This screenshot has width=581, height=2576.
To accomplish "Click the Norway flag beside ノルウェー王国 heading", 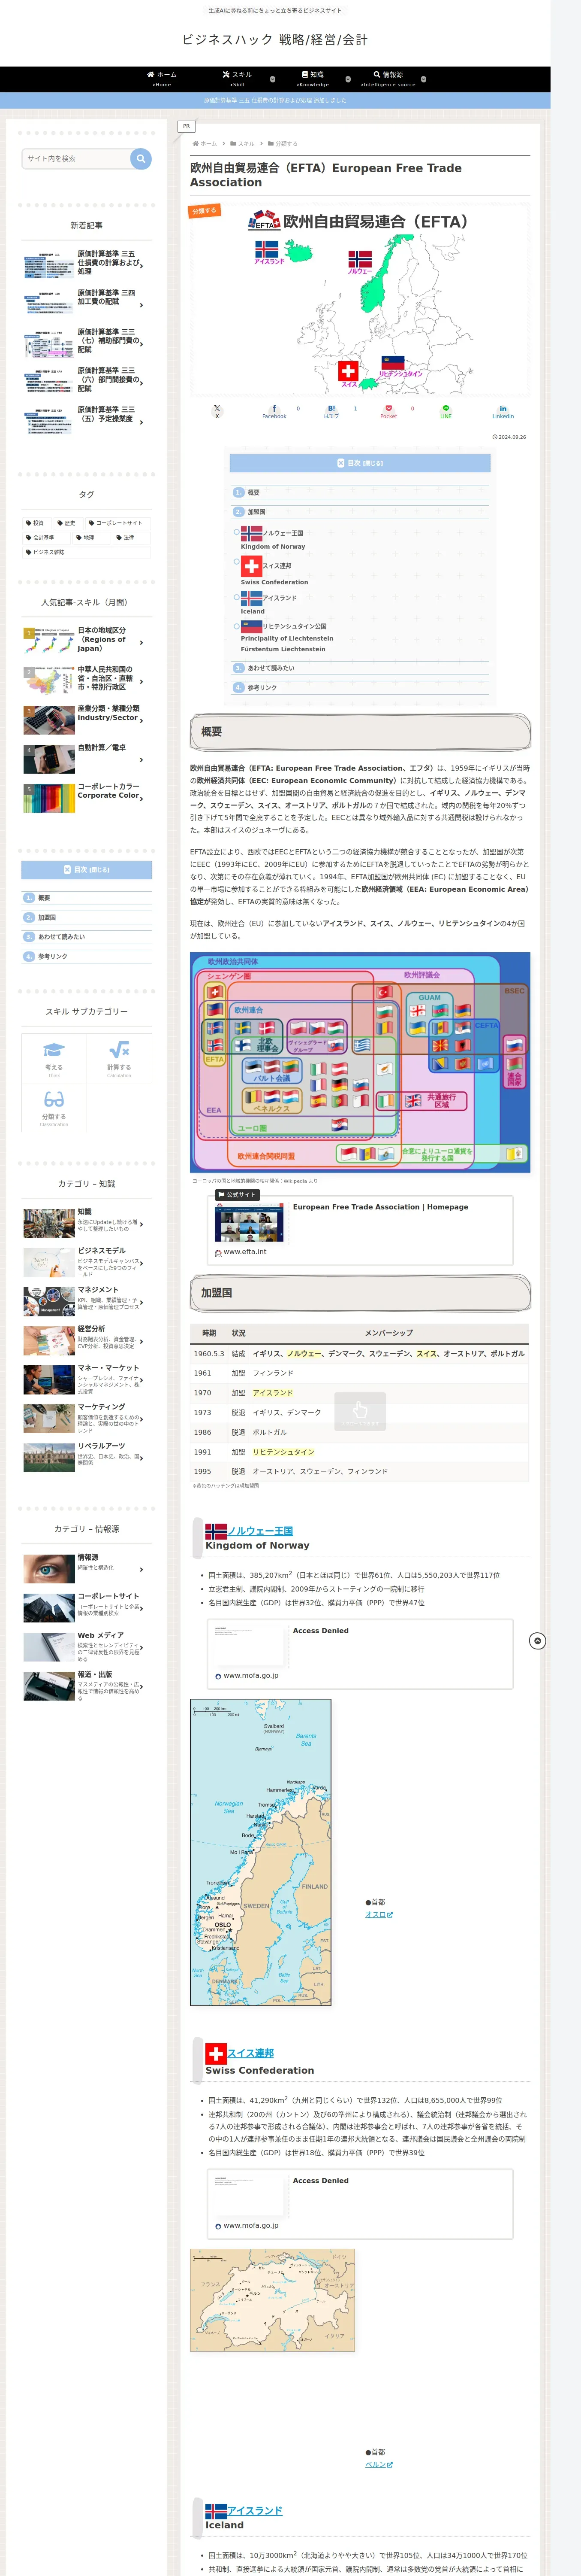I will click(216, 1531).
